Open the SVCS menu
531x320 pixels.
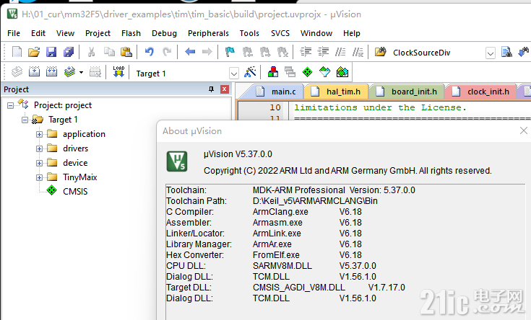click(280, 33)
